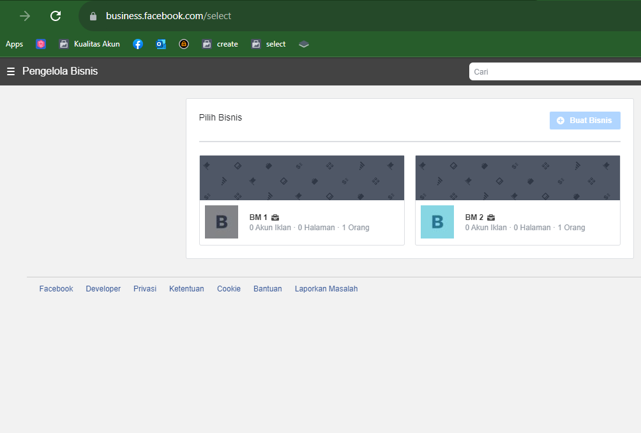
Task: Click the address bar URL business.facebook.com/select
Action: click(169, 16)
